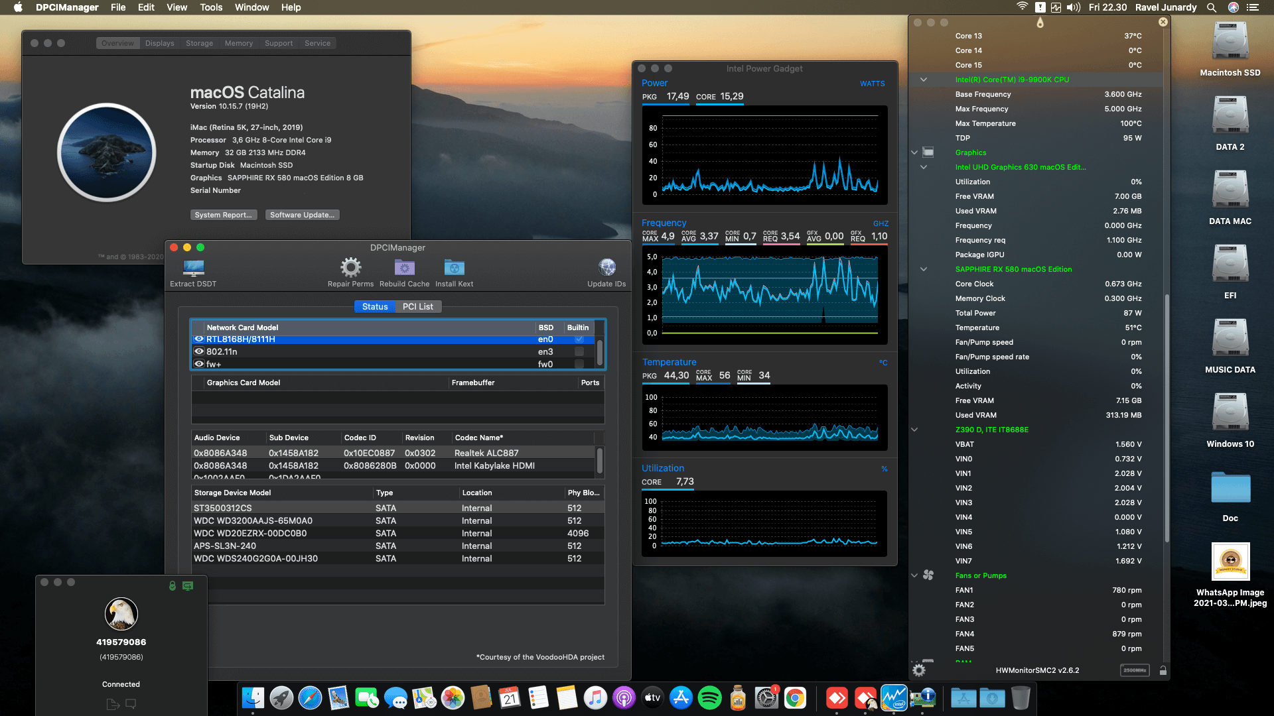Click the Repair Perms gear icon

point(350,268)
